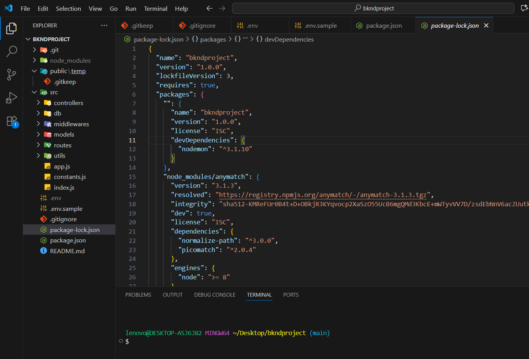Open the Go menu

114,8
